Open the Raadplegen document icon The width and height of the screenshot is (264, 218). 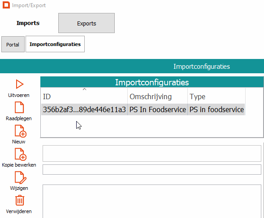tap(19, 107)
